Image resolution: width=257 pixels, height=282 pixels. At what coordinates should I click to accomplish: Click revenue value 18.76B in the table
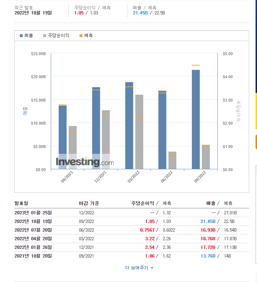tap(208, 239)
